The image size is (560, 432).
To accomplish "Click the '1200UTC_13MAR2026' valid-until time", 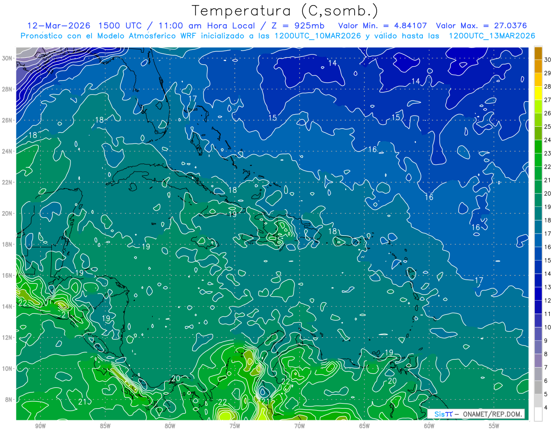I will click(x=491, y=36).
